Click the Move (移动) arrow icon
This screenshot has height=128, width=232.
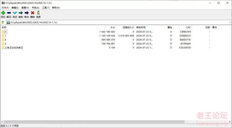(27, 13)
